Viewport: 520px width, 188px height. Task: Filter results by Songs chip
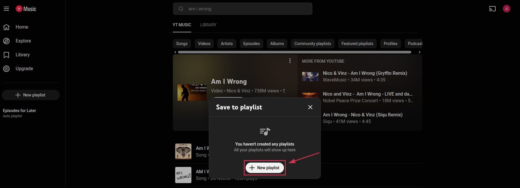(x=182, y=44)
